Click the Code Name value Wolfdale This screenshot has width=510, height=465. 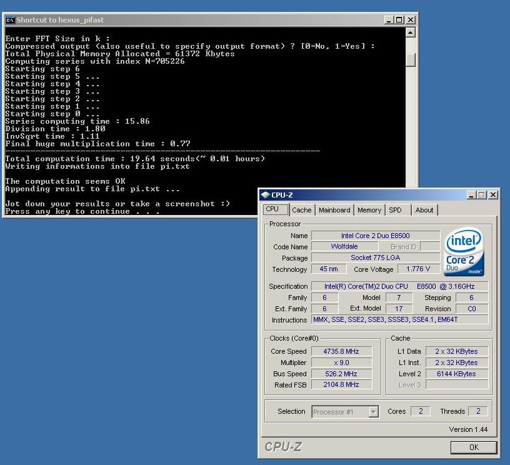click(x=344, y=246)
